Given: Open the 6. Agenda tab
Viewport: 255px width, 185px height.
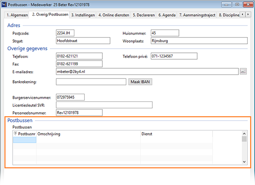Looking at the screenshot, I should point(167,15).
